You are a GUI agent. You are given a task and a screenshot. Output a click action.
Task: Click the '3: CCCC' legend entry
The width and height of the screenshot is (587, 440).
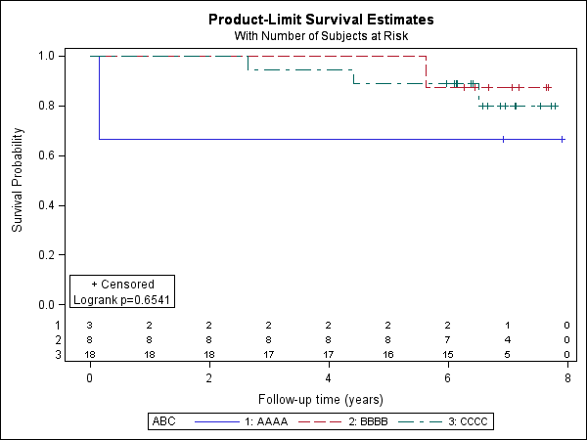tap(468, 421)
